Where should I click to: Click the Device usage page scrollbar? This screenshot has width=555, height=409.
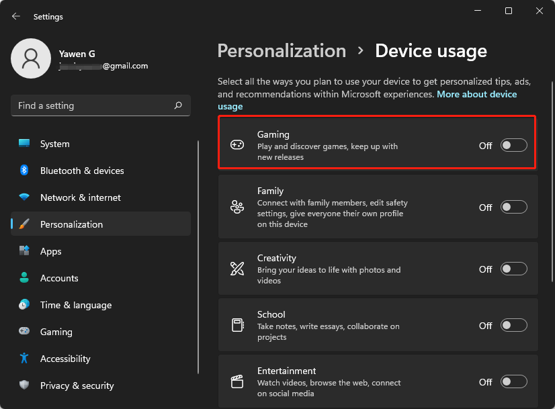552,182
